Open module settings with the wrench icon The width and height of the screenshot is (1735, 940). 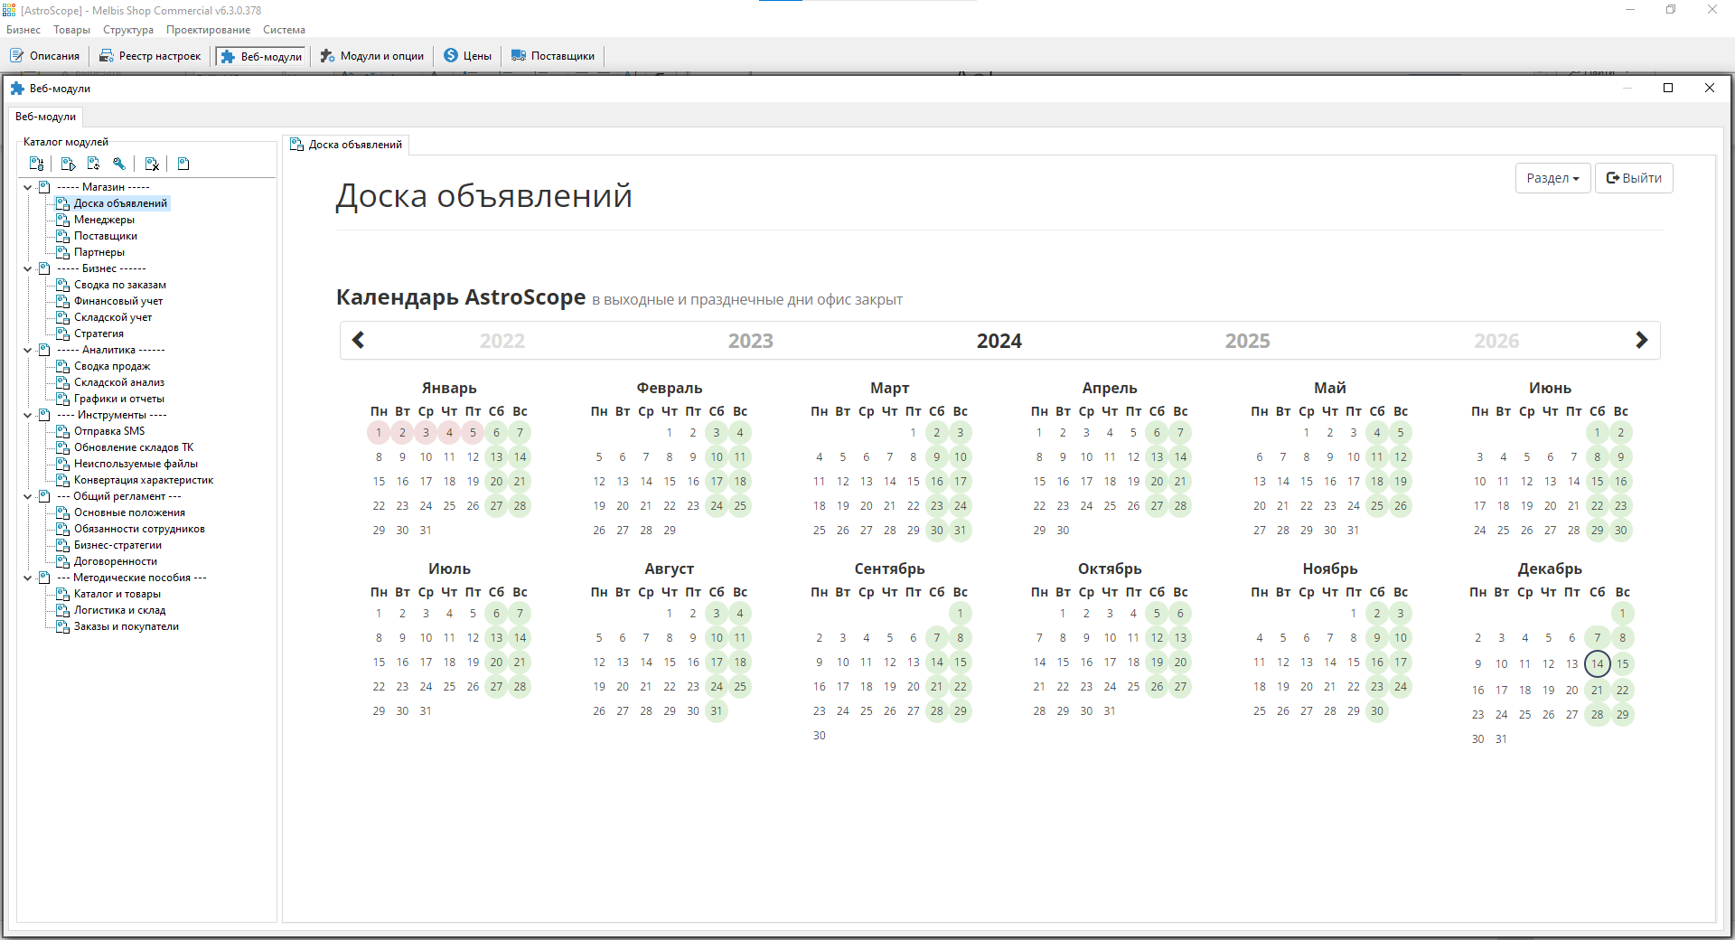(x=119, y=164)
